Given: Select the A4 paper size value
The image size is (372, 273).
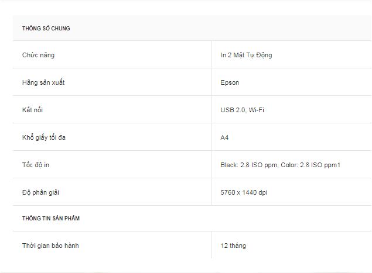Looking at the screenshot, I should coord(224,137).
